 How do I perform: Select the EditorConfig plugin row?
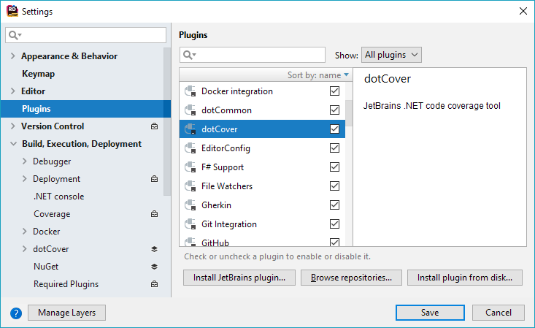click(262, 148)
